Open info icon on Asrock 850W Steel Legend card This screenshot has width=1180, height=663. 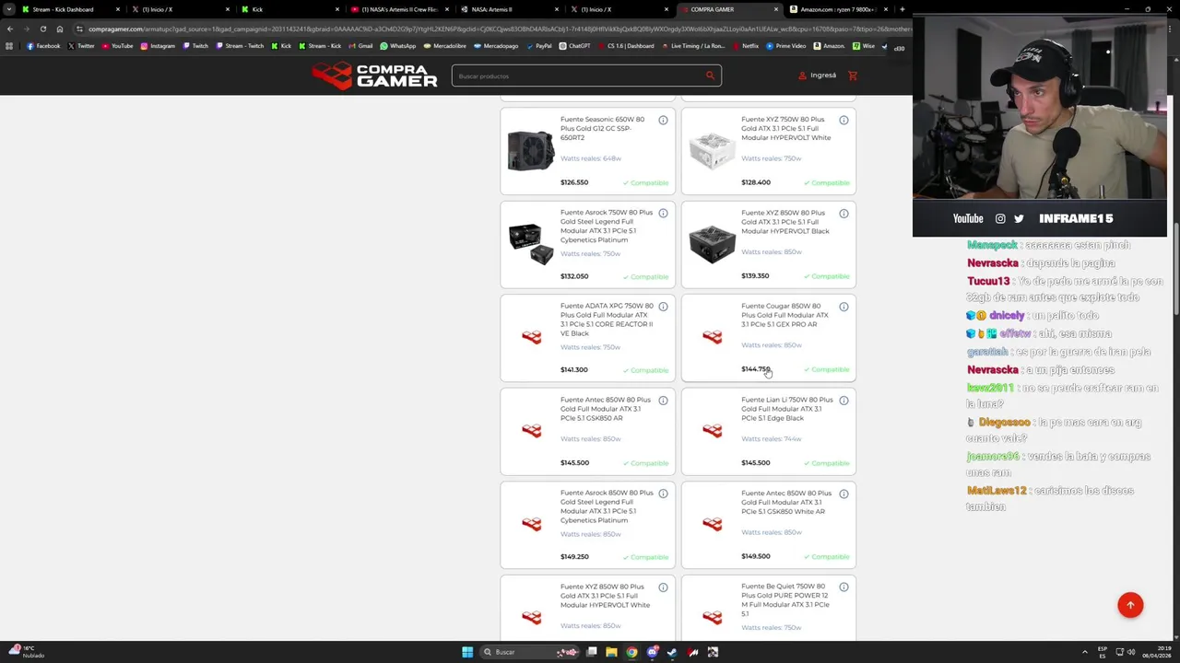pos(663,494)
